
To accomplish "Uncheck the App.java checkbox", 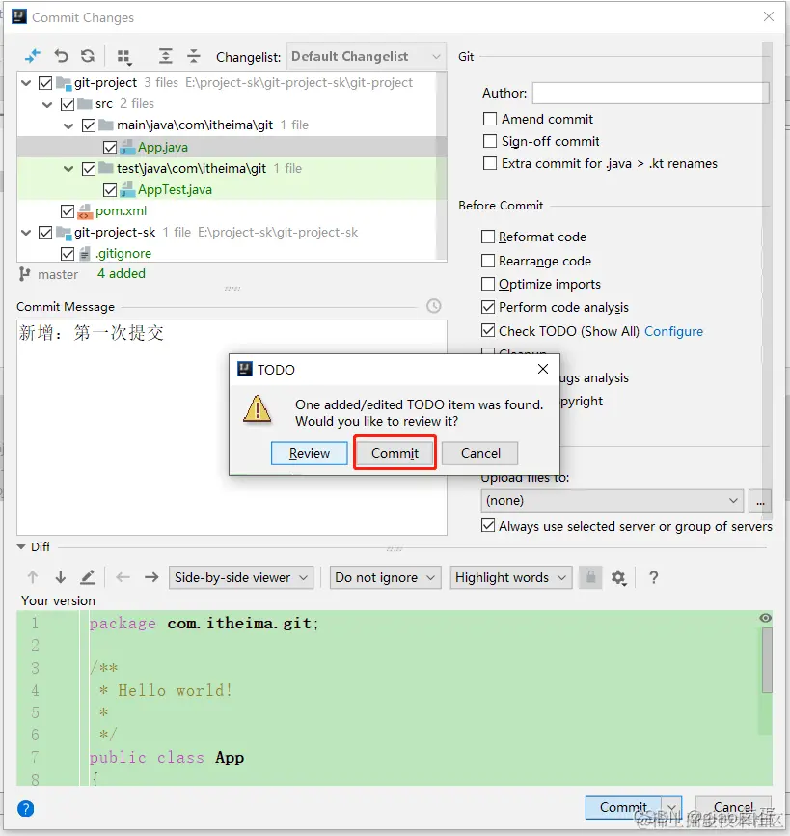I will pos(110,147).
